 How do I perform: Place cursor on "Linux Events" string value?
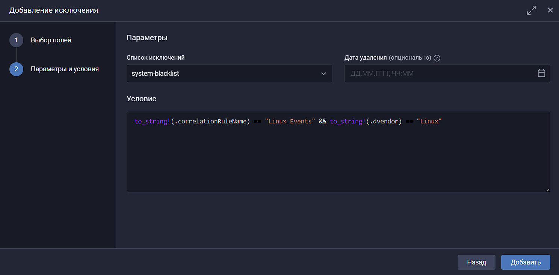pyautogui.click(x=290, y=122)
